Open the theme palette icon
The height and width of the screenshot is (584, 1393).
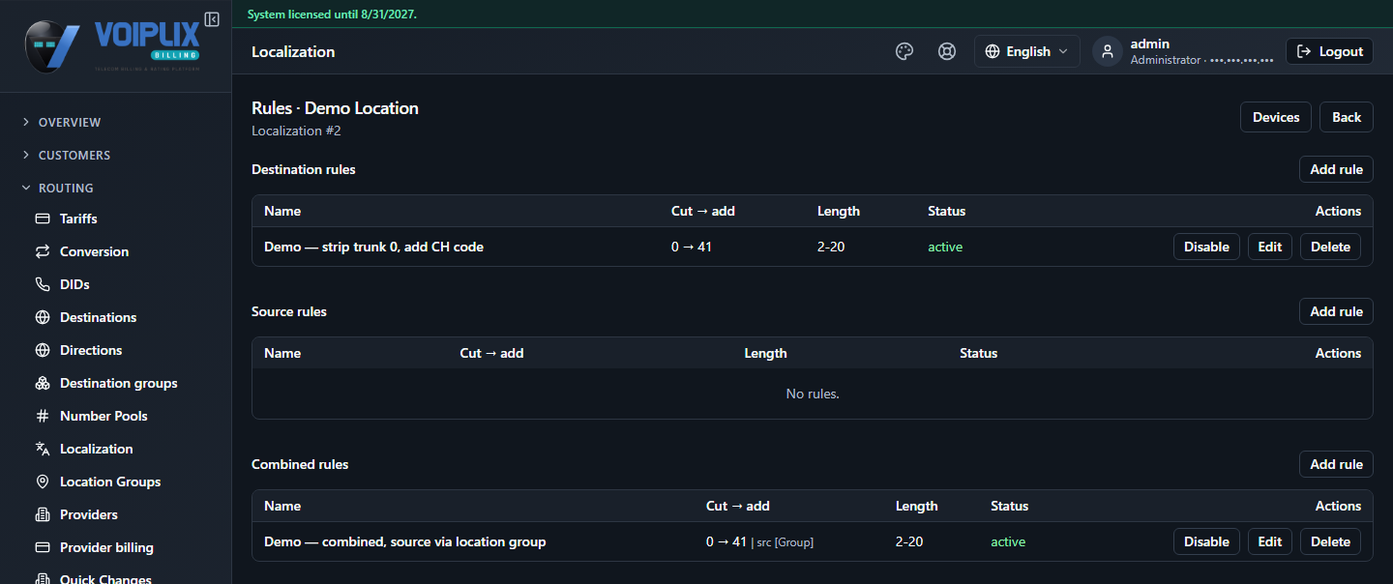(904, 52)
